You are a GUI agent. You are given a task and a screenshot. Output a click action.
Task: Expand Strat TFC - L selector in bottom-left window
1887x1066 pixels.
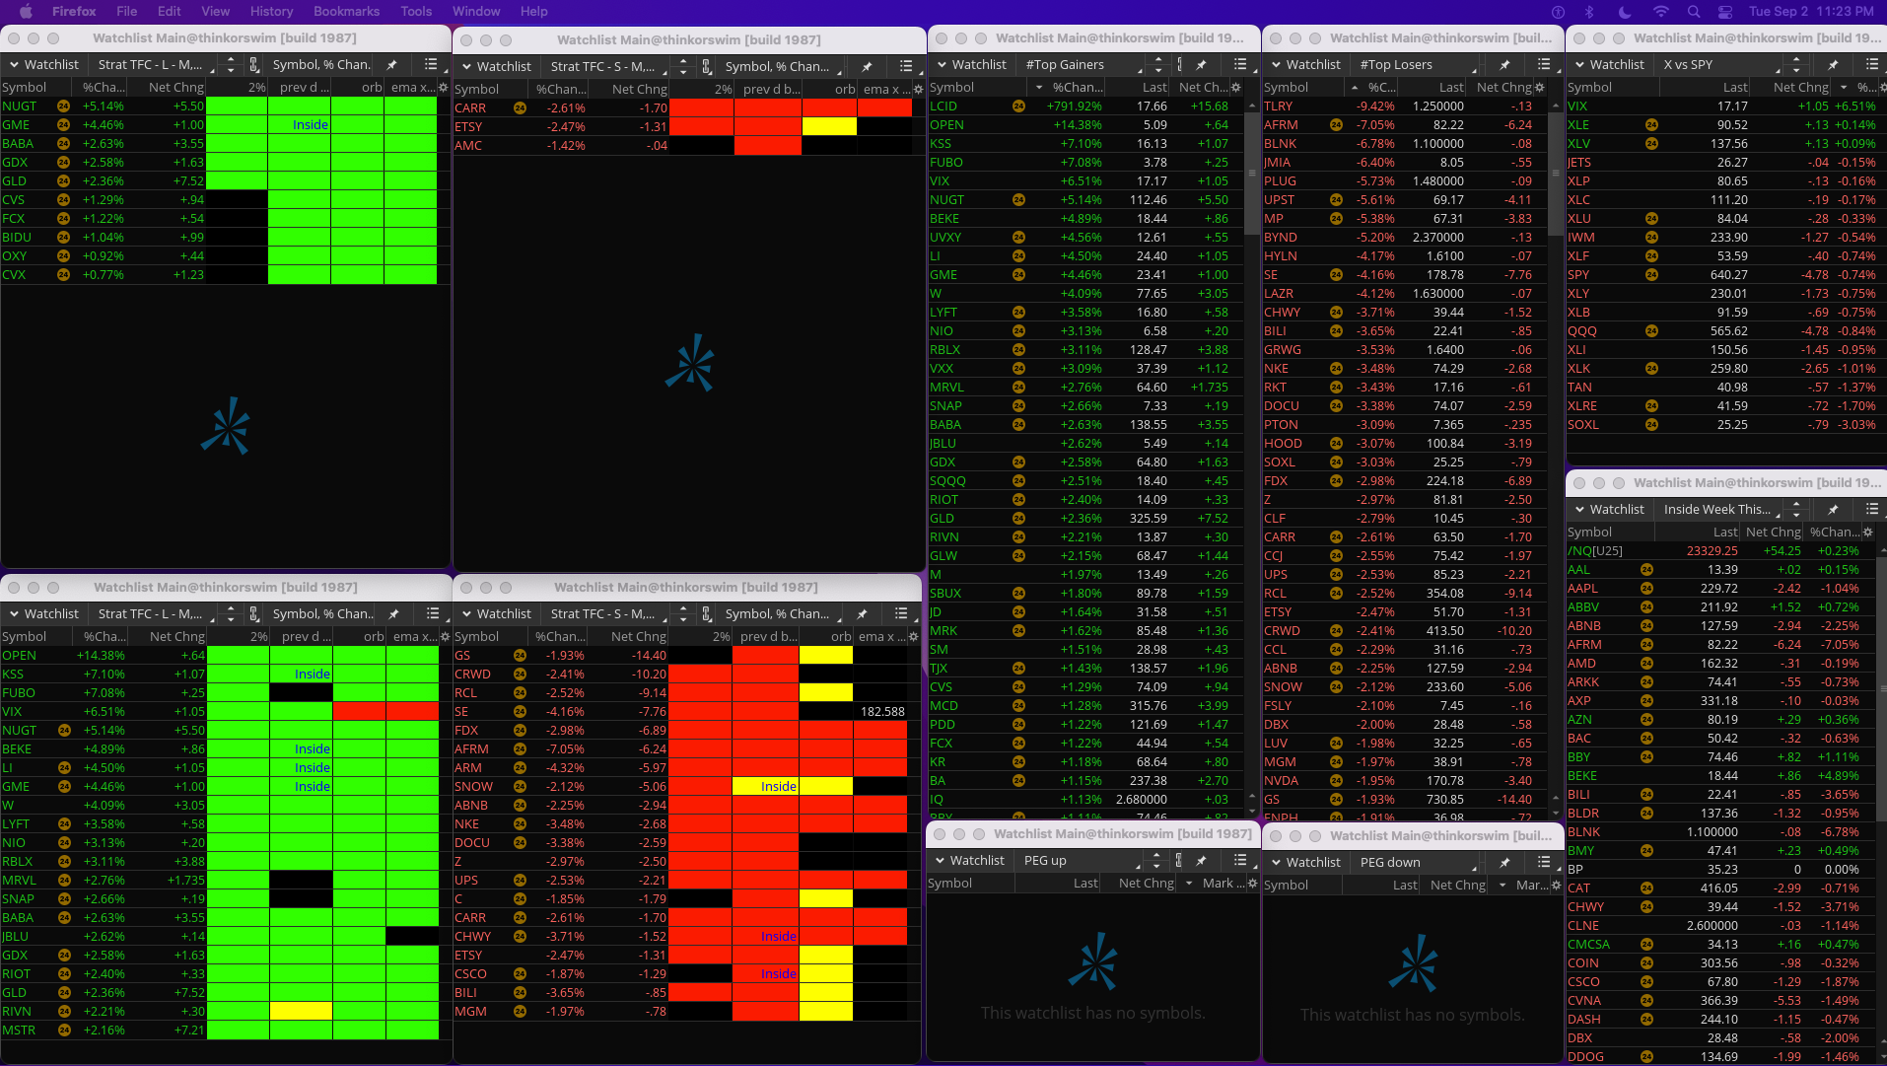[155, 613]
